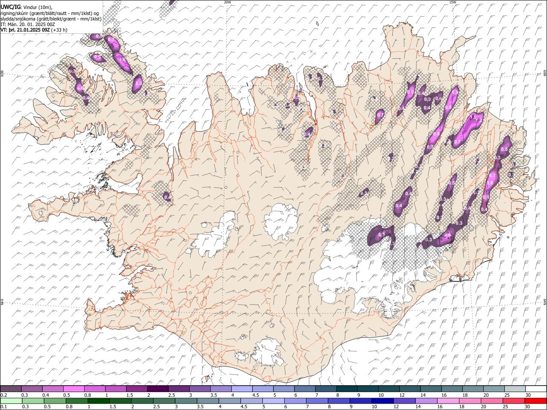The image size is (547, 410).
Task: Pick darkest purple swatch between 2 and 2.5, upper legend
Action: point(158,389)
